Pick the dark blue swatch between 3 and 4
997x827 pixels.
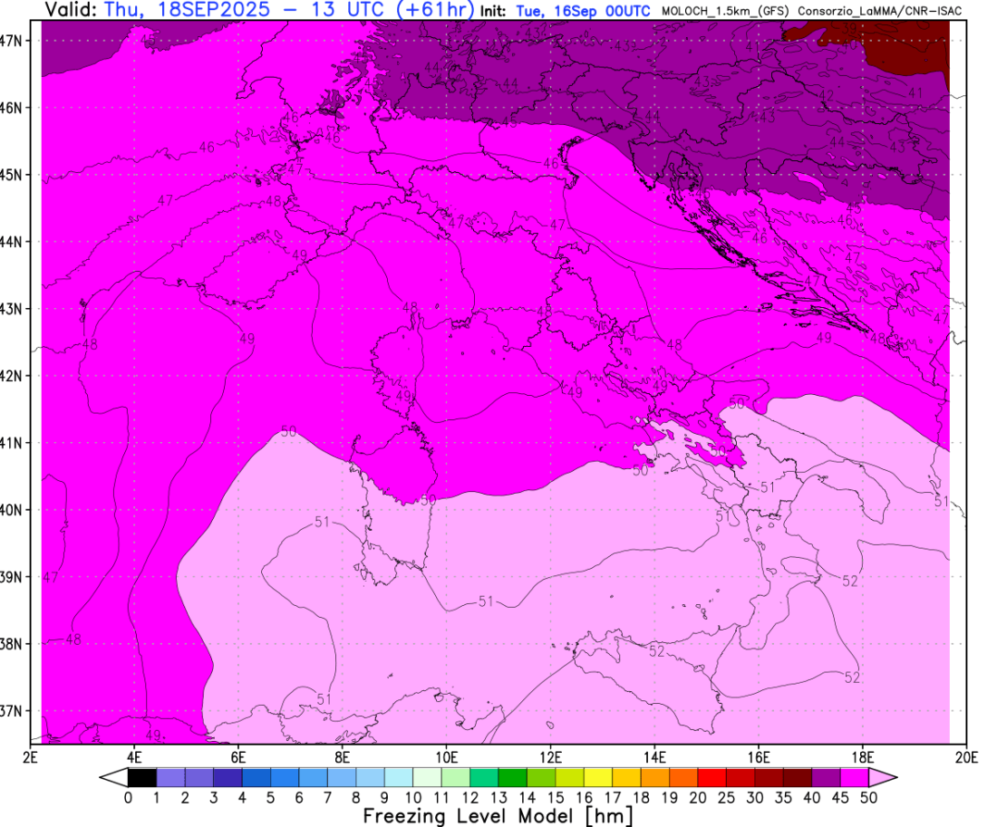pyautogui.click(x=227, y=777)
